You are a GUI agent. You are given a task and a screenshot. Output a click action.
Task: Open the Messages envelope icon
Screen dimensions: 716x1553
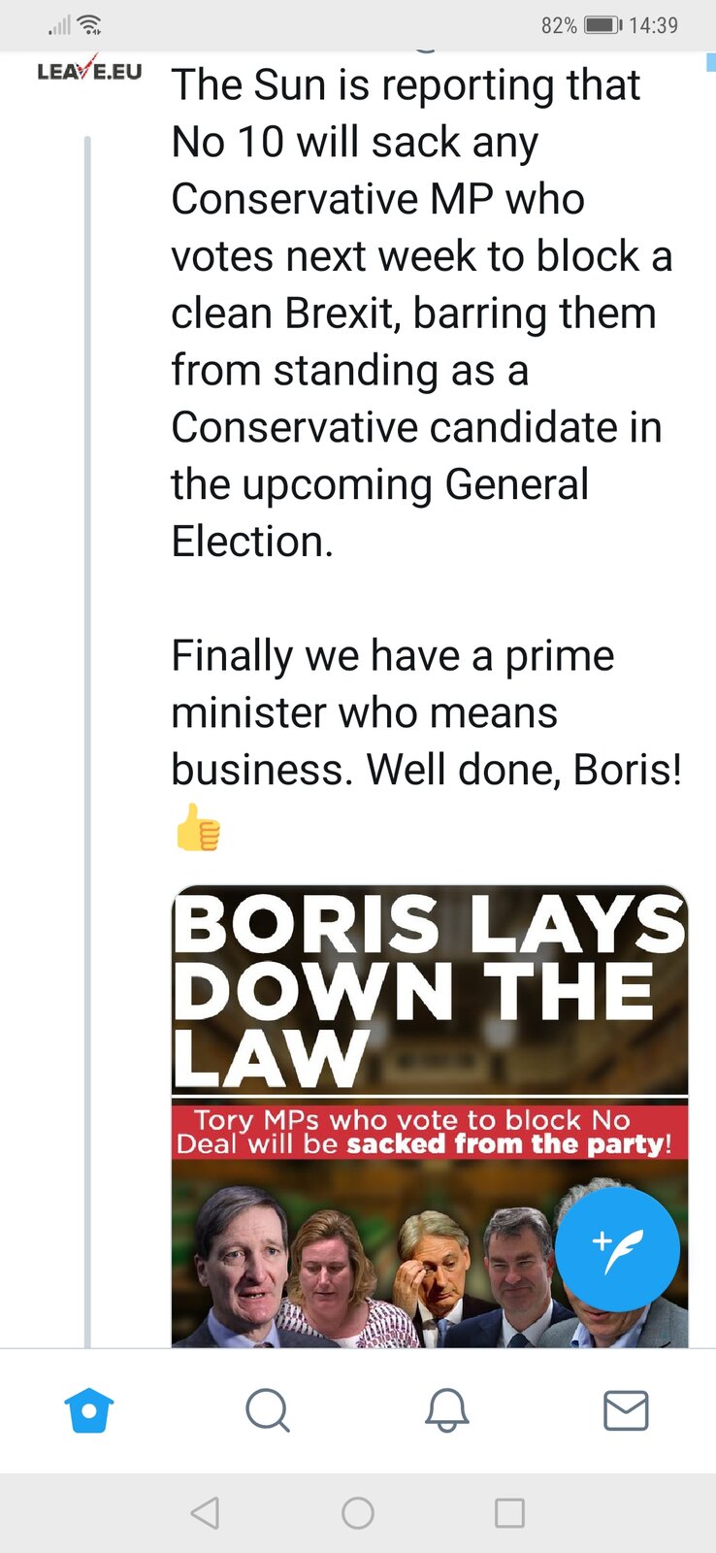pos(626,1410)
